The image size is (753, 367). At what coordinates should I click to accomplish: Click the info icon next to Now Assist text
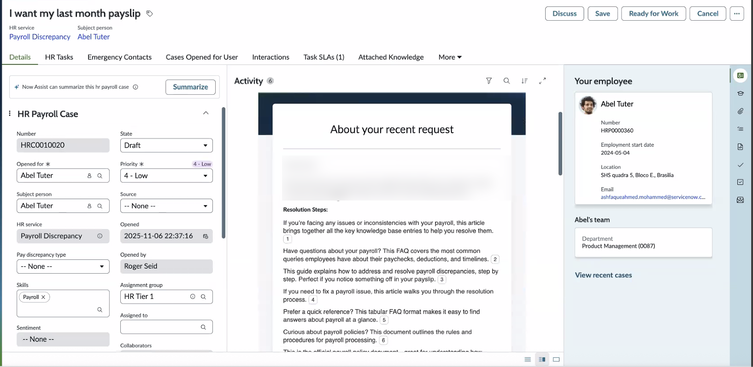135,87
